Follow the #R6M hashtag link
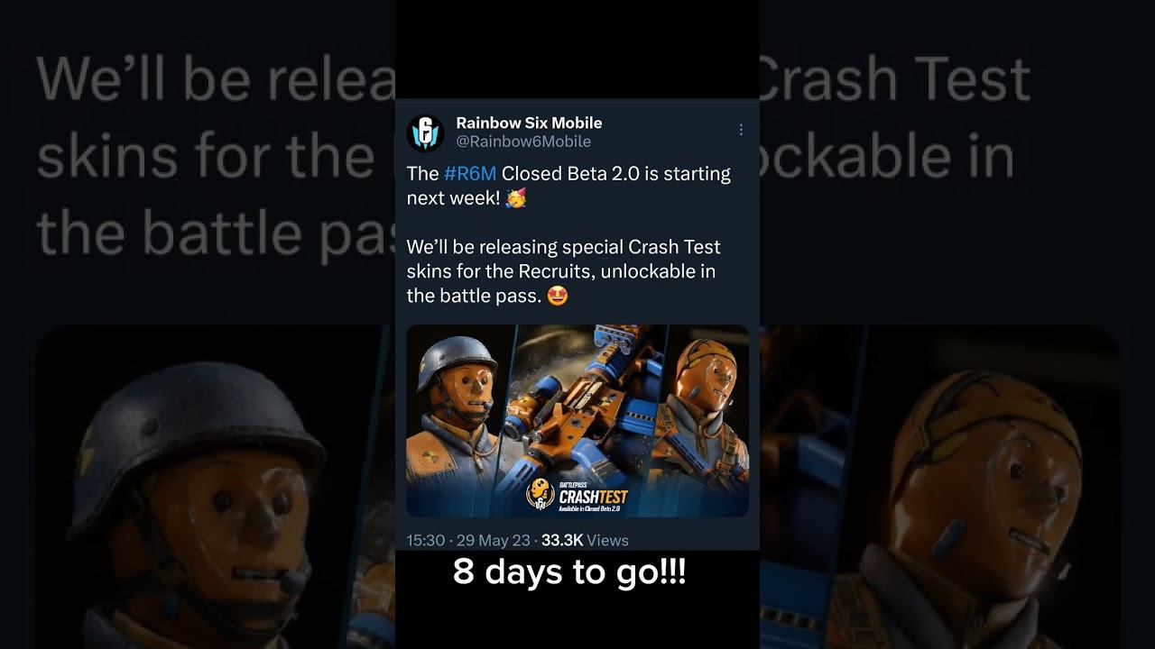 [x=470, y=173]
